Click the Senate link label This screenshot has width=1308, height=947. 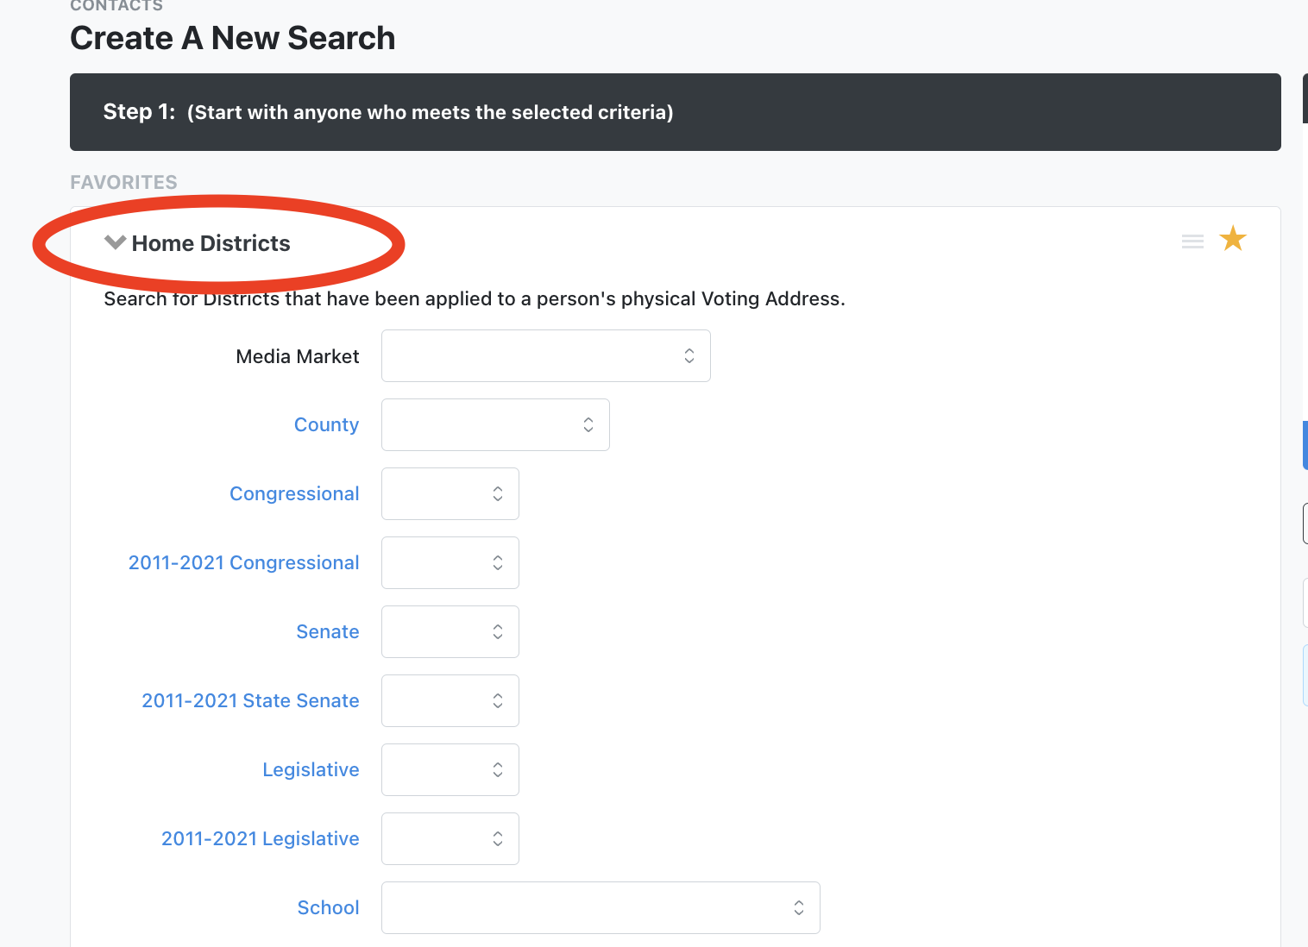(x=328, y=631)
